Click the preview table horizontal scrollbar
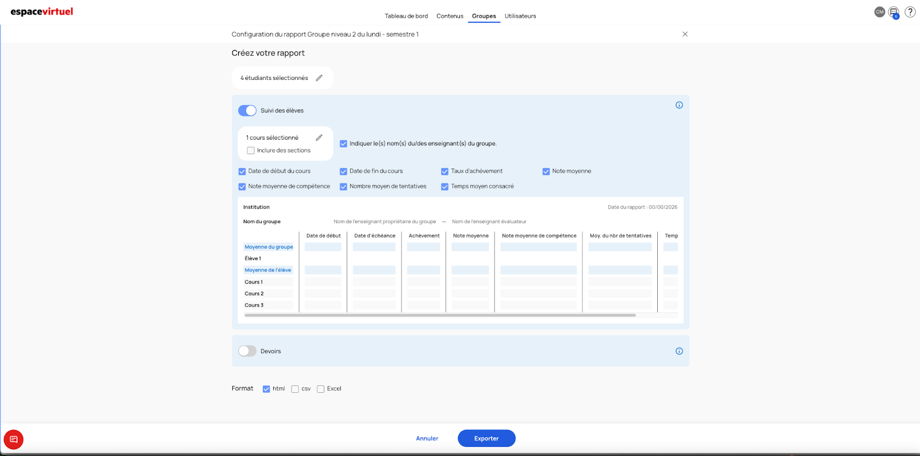The width and height of the screenshot is (920, 456). tap(440, 315)
